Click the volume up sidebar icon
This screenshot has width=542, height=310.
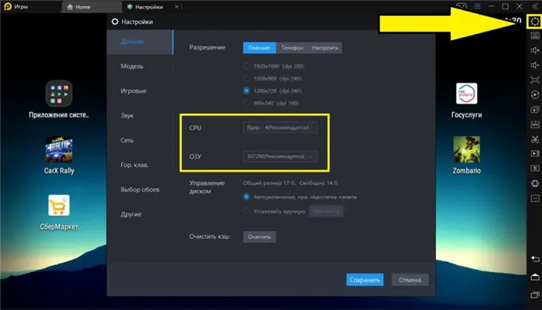point(535,50)
